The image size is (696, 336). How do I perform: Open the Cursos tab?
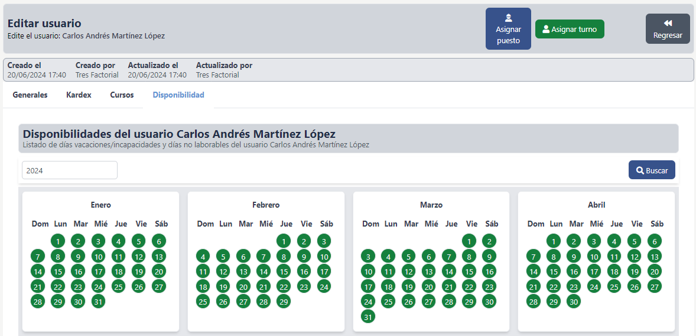pyautogui.click(x=122, y=95)
